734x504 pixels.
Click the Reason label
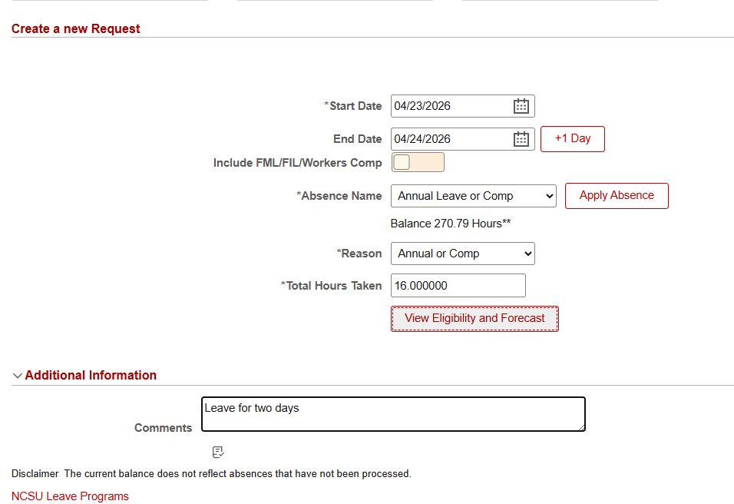click(x=359, y=254)
